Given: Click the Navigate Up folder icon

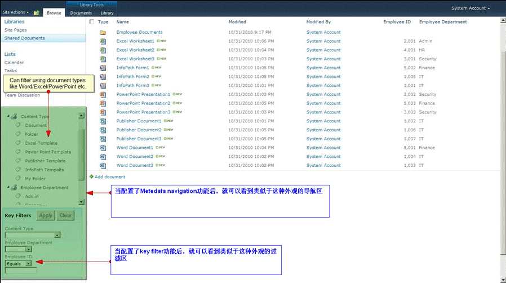Looking at the screenshot, I should 37,12.
